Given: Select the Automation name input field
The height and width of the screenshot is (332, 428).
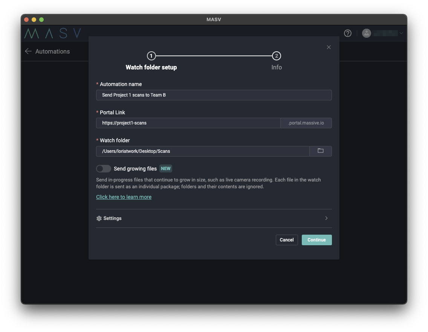Looking at the screenshot, I should tap(214, 95).
